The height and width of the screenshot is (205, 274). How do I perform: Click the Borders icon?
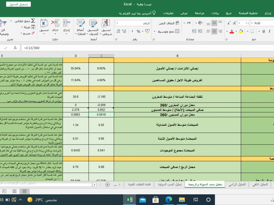(x=252, y=31)
